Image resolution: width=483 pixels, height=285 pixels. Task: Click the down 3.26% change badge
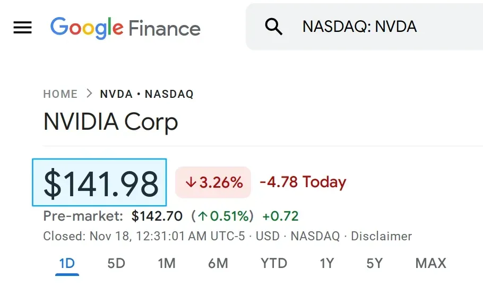pos(213,182)
